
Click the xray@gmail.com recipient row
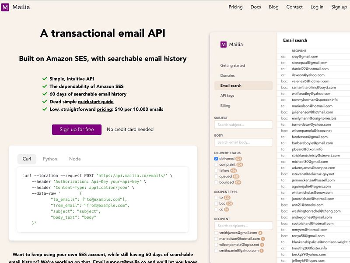[313, 57]
